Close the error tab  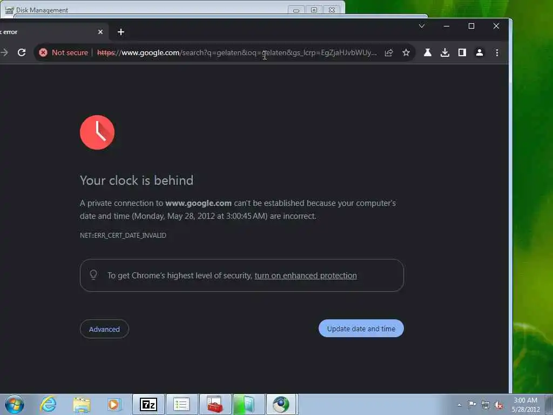pos(100,32)
